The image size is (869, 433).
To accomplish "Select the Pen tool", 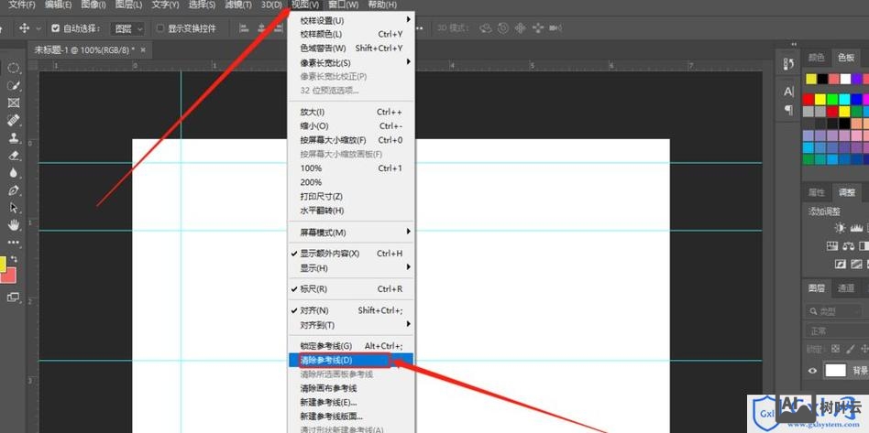I will point(14,190).
